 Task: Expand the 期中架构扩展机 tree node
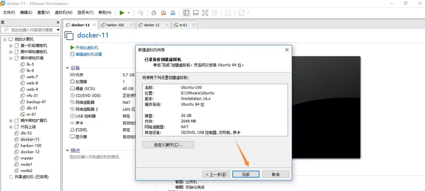click(x=10, y=120)
